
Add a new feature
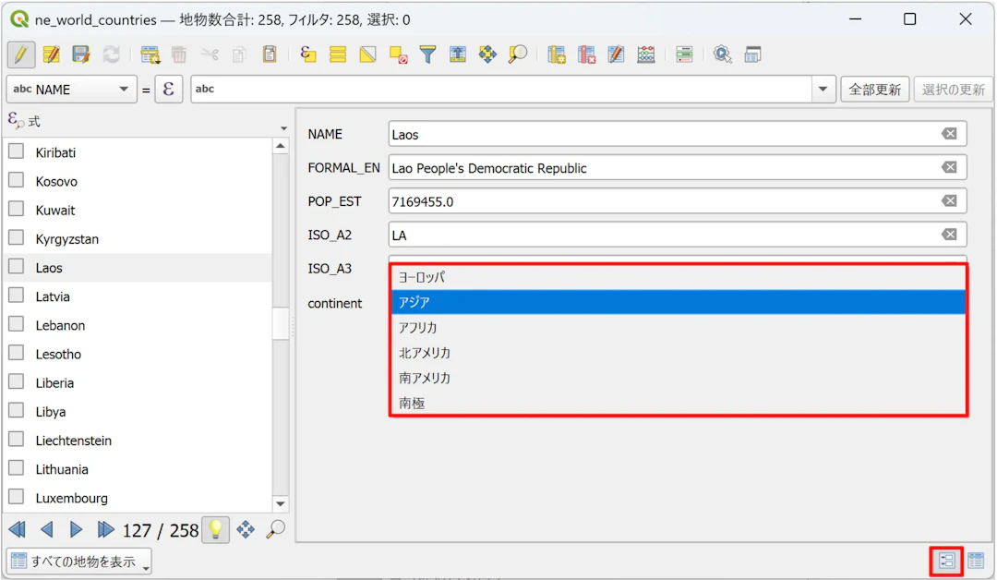click(x=150, y=54)
